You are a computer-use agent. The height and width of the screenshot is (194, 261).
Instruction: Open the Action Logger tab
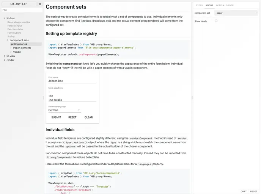pyautogui.click(x=225, y=5)
